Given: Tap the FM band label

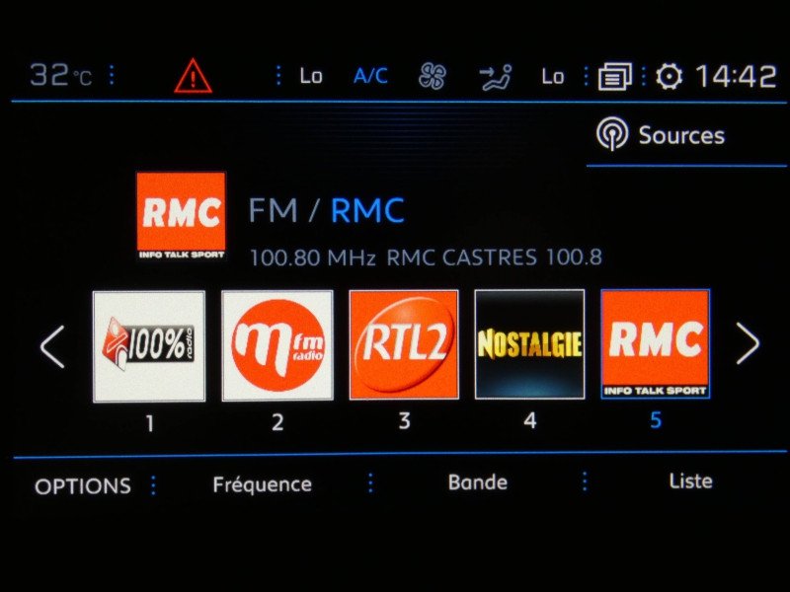Looking at the screenshot, I should click(x=274, y=210).
